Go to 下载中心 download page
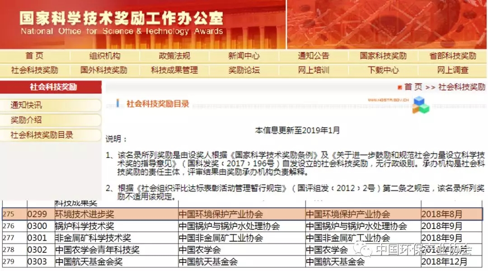The image size is (488, 271). coord(383,70)
